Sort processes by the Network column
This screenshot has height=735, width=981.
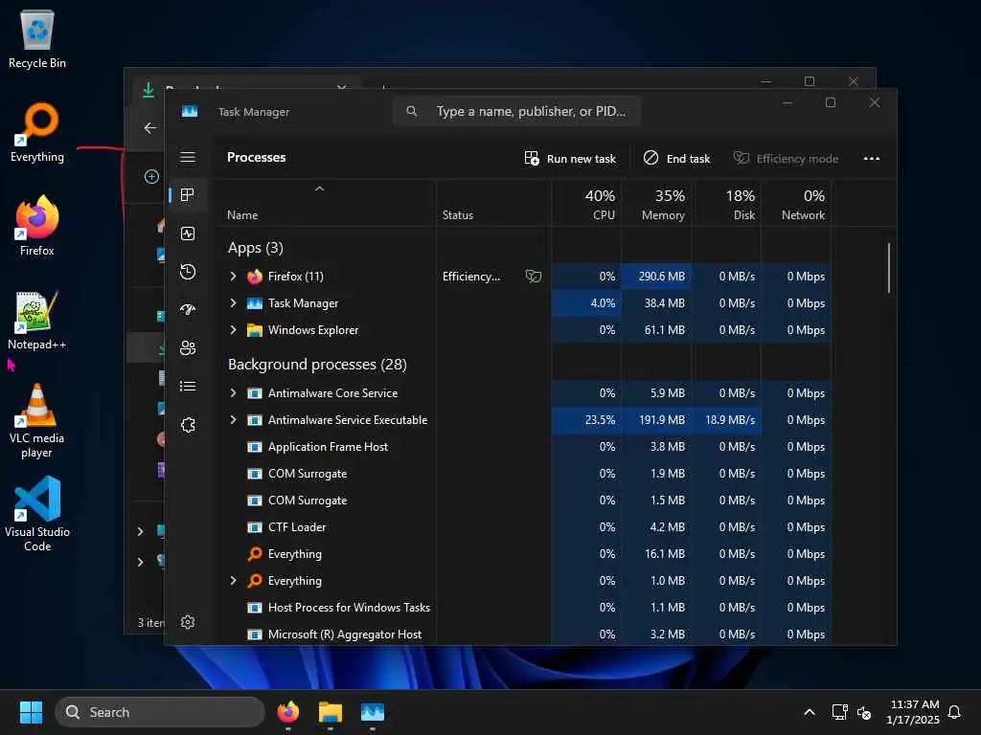pyautogui.click(x=797, y=205)
